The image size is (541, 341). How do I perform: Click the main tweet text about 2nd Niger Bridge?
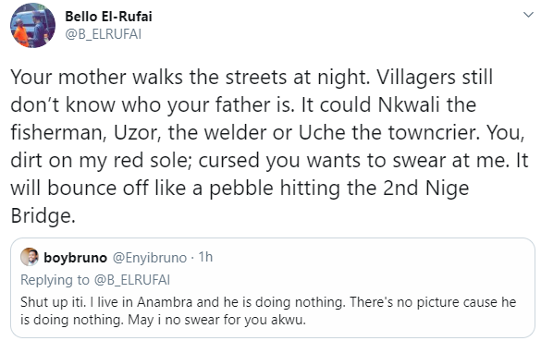click(269, 146)
